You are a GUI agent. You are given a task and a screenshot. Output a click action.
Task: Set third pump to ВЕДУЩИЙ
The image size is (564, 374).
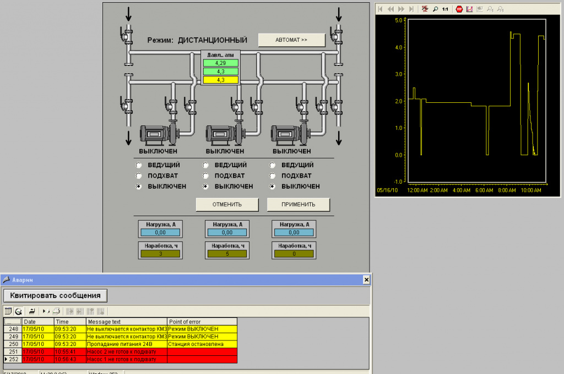coord(272,165)
